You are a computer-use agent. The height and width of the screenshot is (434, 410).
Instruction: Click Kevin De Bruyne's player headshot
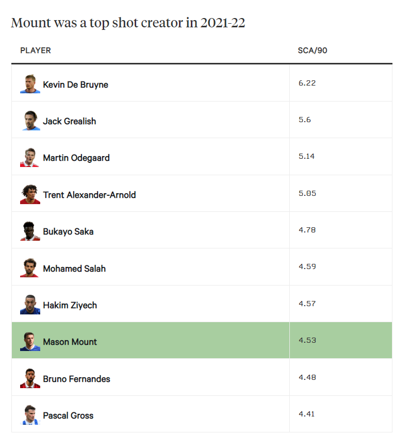coord(30,84)
